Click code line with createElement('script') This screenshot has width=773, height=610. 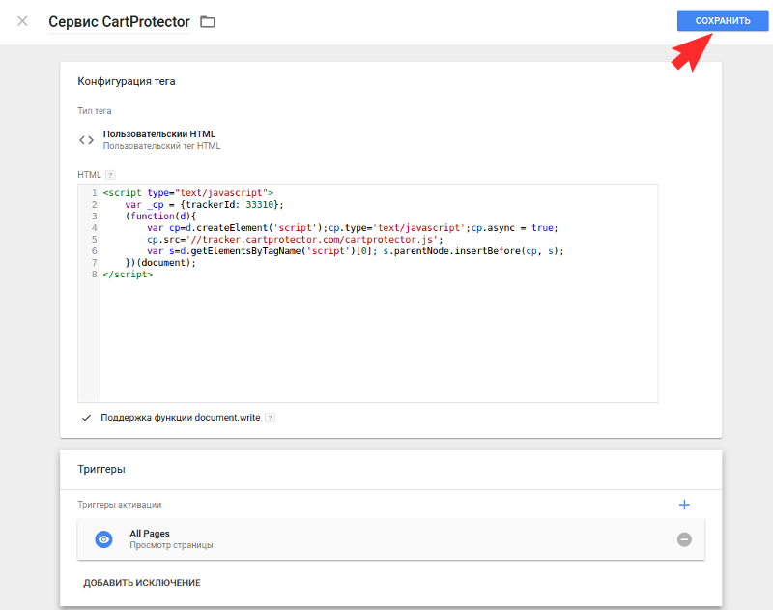click(x=353, y=228)
